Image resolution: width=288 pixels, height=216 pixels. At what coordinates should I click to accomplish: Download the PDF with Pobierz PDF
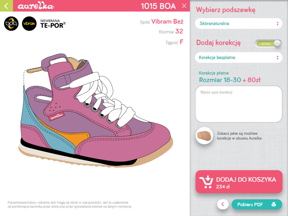click(x=257, y=204)
